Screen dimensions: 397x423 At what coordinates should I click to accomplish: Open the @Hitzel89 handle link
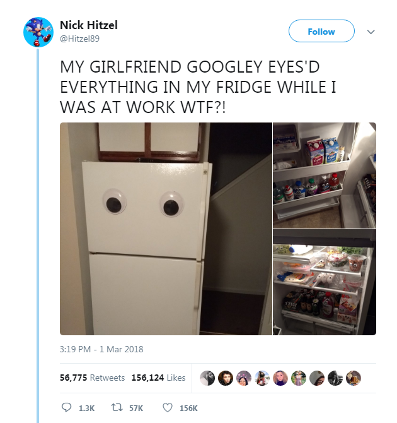point(79,39)
